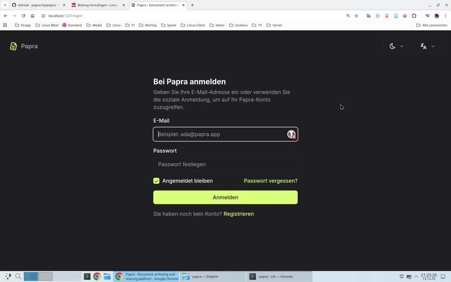The height and width of the screenshot is (282, 451).
Task: Focus the E-Mail input field
Action: (x=220, y=134)
